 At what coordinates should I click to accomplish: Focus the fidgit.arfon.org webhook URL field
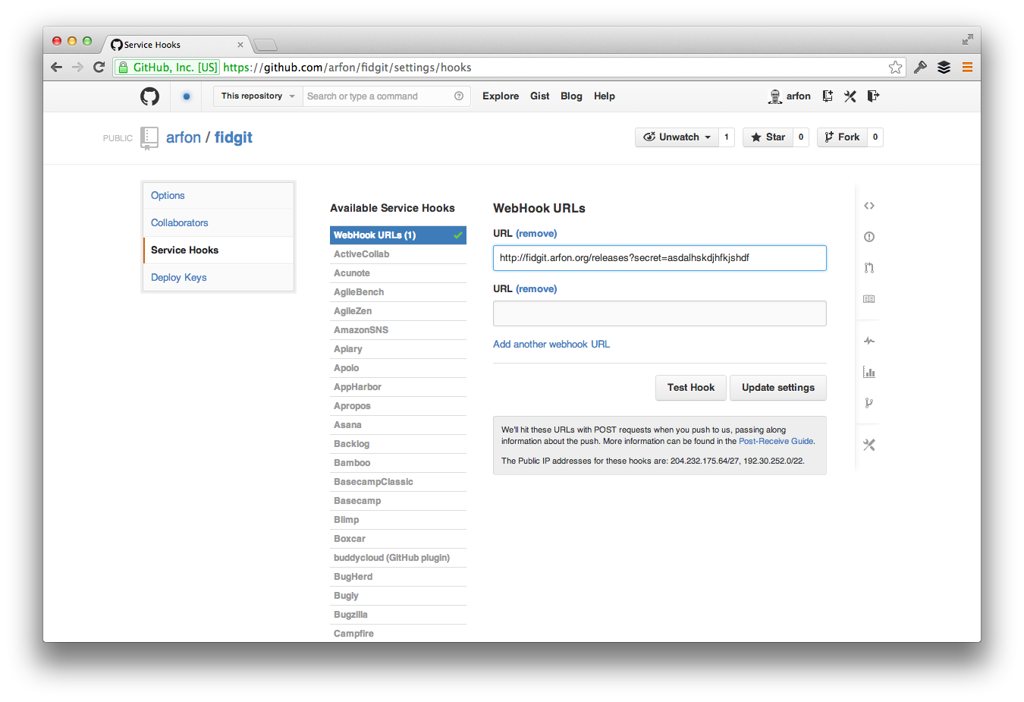click(660, 258)
